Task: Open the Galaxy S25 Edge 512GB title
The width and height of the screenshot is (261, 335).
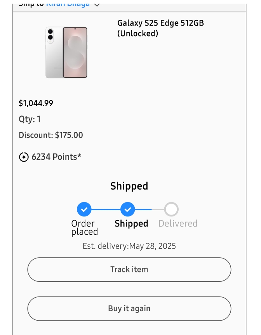Action: point(160,28)
